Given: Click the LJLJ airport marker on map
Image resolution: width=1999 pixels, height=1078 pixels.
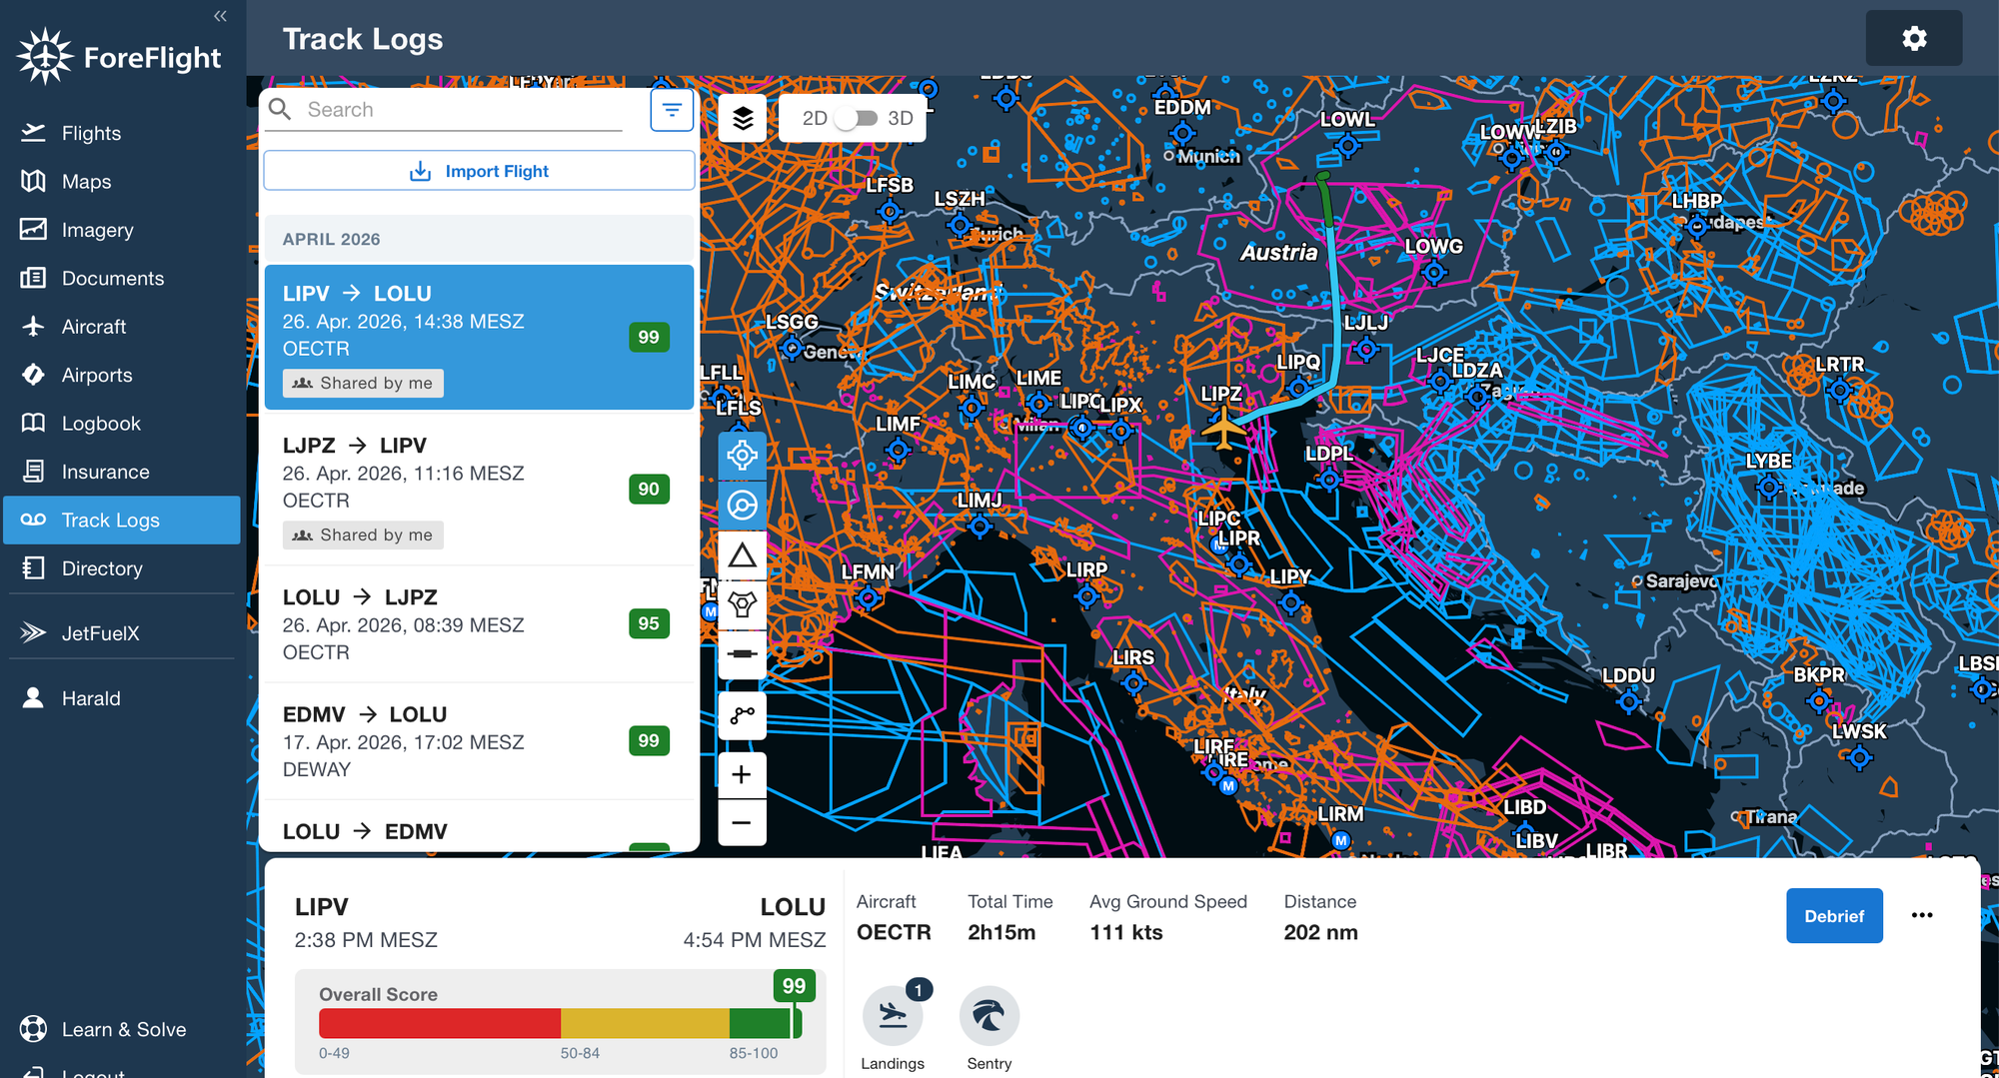Looking at the screenshot, I should click(1366, 349).
